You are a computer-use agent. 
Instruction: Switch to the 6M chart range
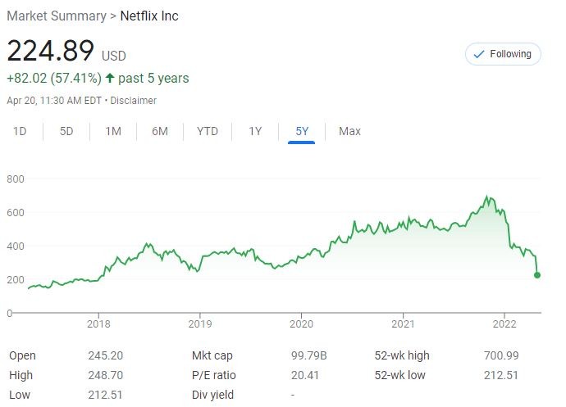click(160, 131)
